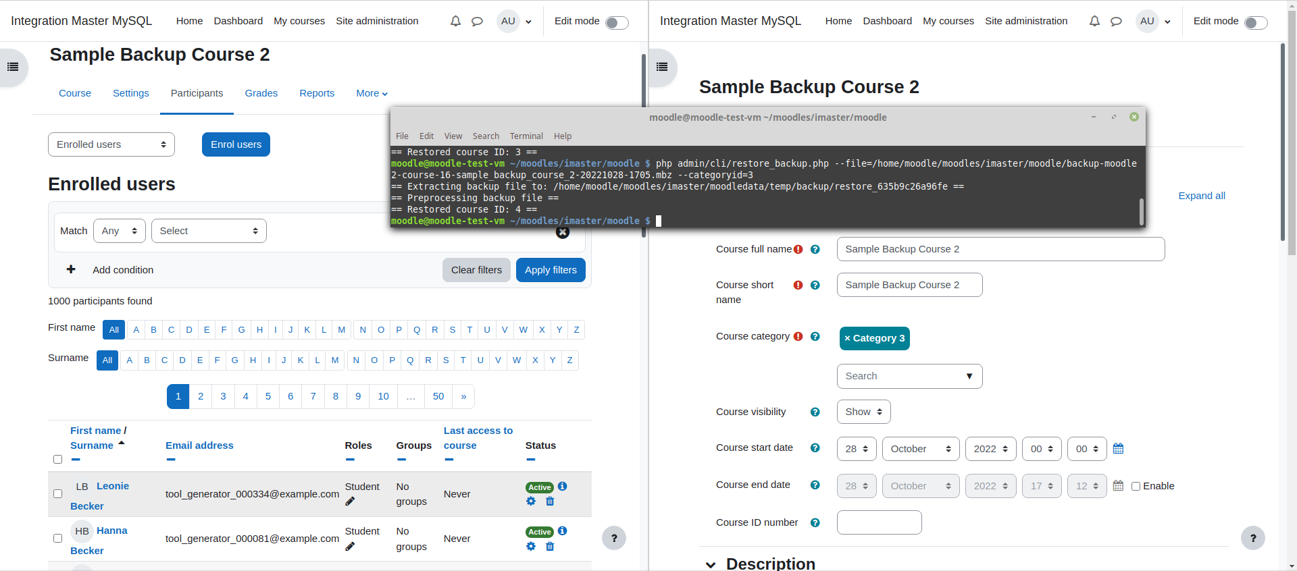Open Match Any dropdown
Image resolution: width=1297 pixels, height=571 pixels.
pyautogui.click(x=120, y=231)
